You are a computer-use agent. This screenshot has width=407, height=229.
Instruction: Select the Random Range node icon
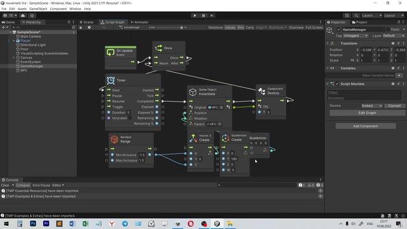pos(114,139)
